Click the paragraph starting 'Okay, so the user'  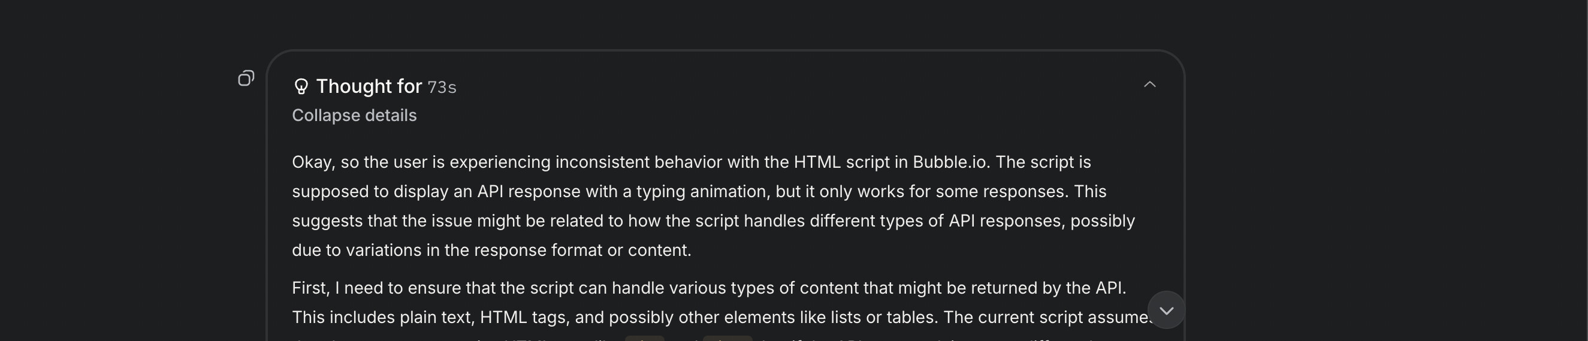click(x=713, y=206)
